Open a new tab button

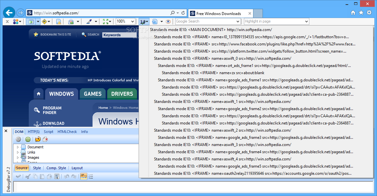(258, 13)
